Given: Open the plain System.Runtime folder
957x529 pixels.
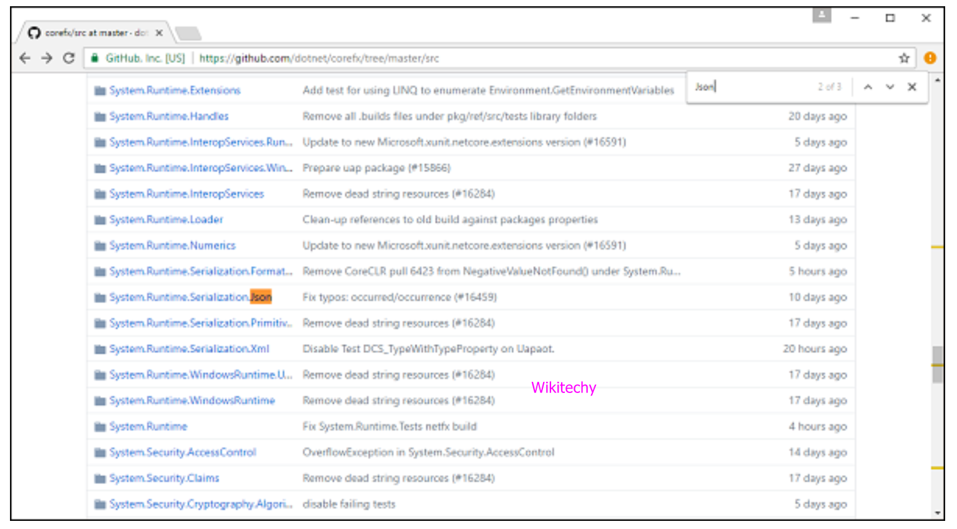Looking at the screenshot, I should tap(148, 427).
